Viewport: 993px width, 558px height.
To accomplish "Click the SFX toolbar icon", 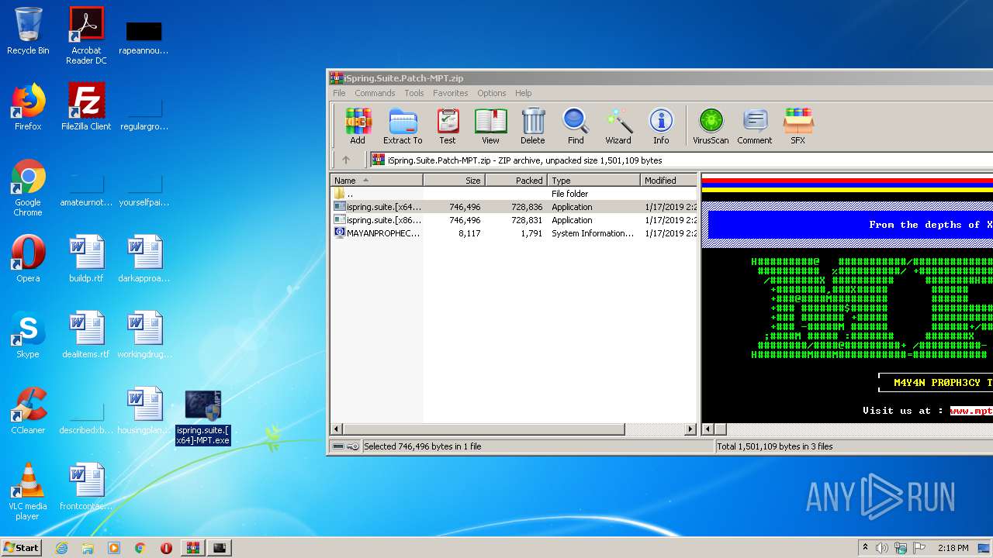I will pyautogui.click(x=798, y=126).
